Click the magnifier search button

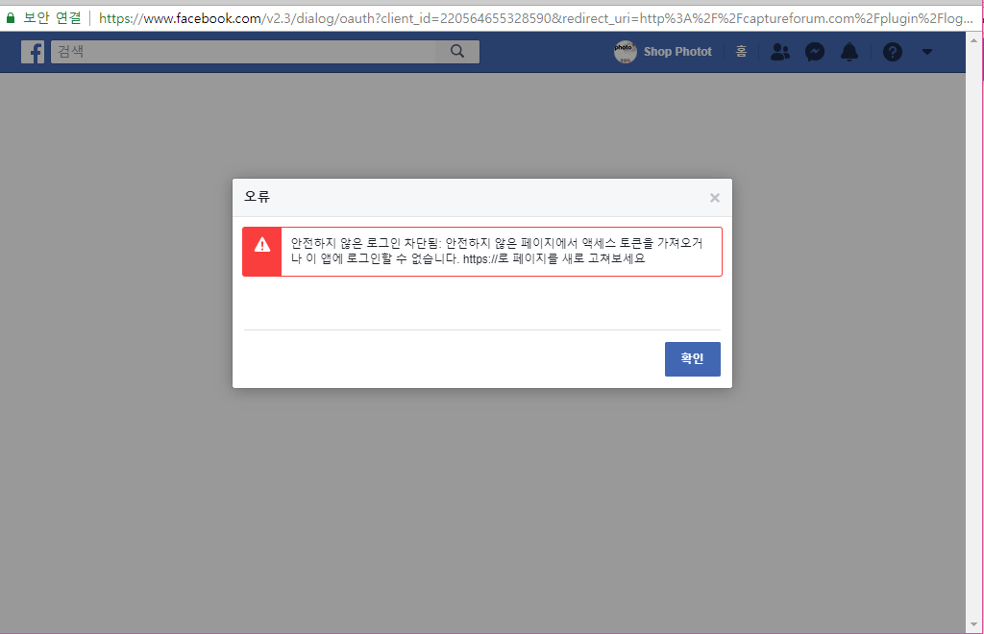(x=457, y=52)
